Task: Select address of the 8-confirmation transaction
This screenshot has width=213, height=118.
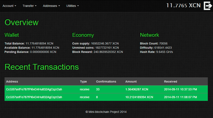Action: pyautogui.click(x=34, y=97)
